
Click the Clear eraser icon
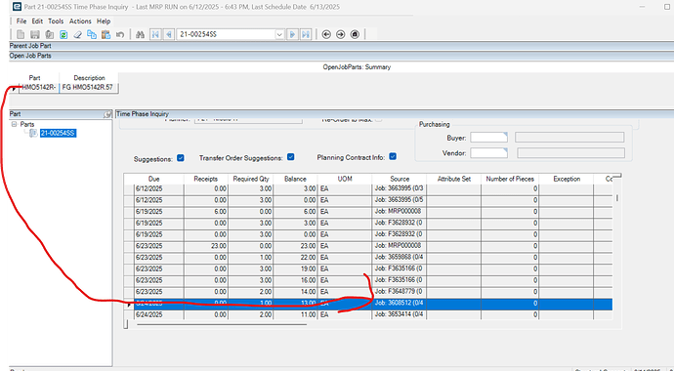pyautogui.click(x=77, y=34)
